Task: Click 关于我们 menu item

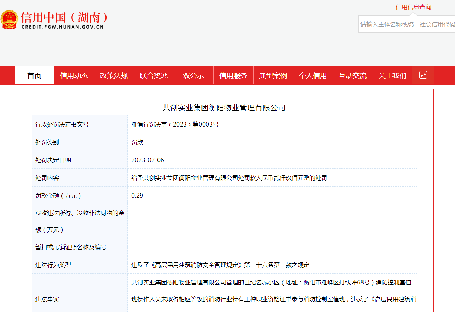Action: (392, 76)
